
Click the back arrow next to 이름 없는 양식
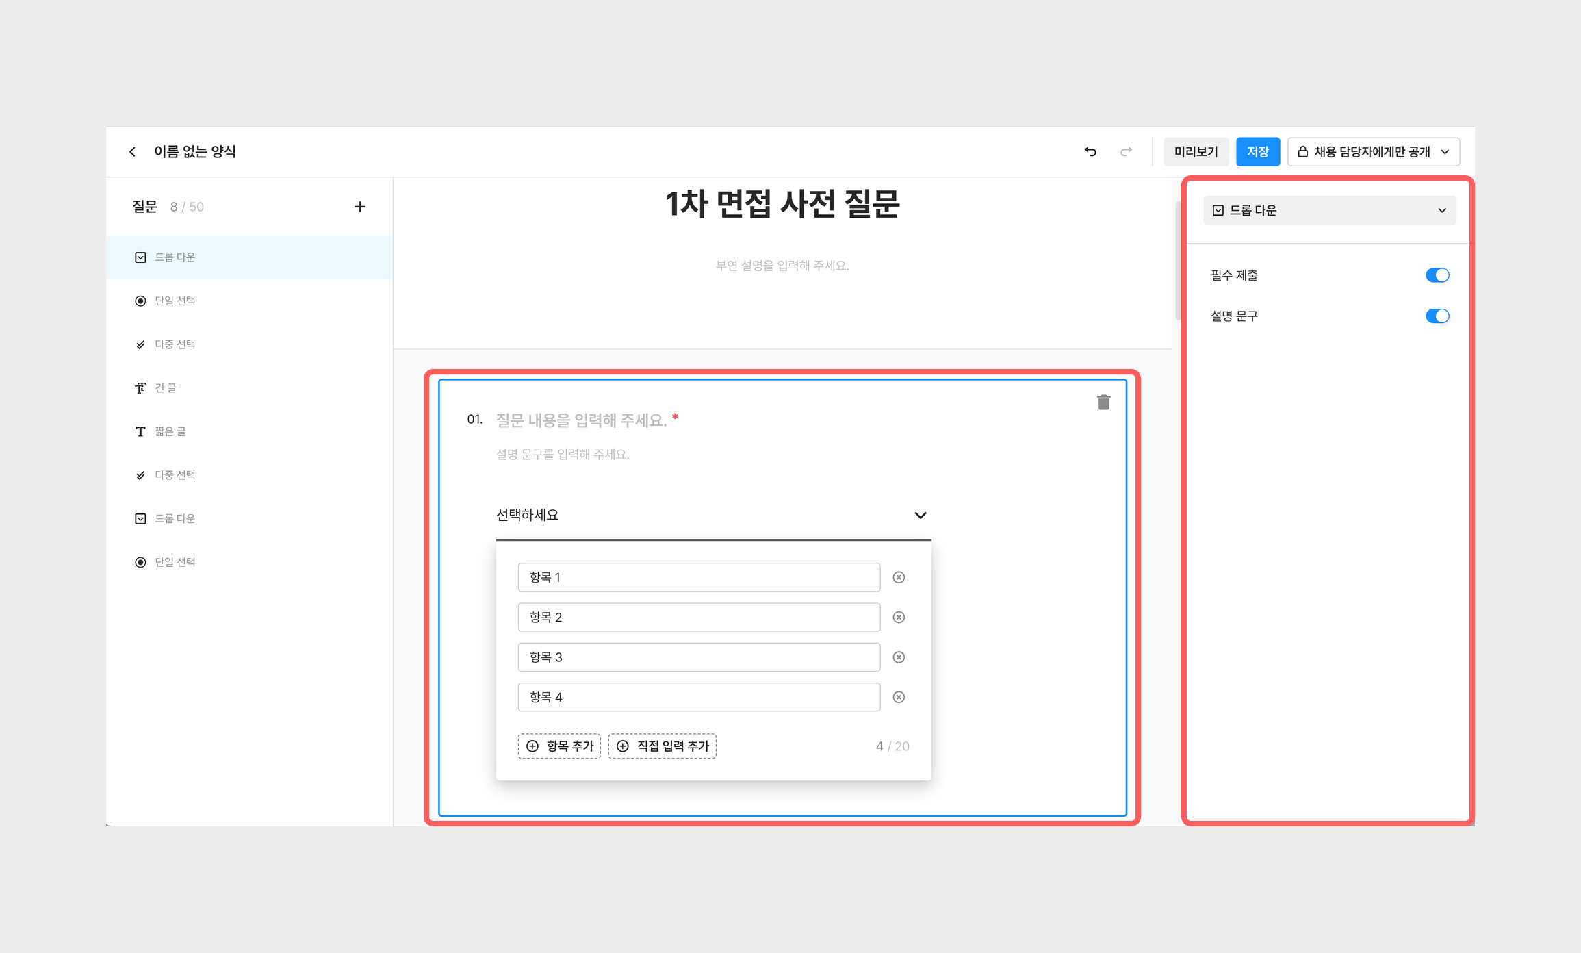132,151
